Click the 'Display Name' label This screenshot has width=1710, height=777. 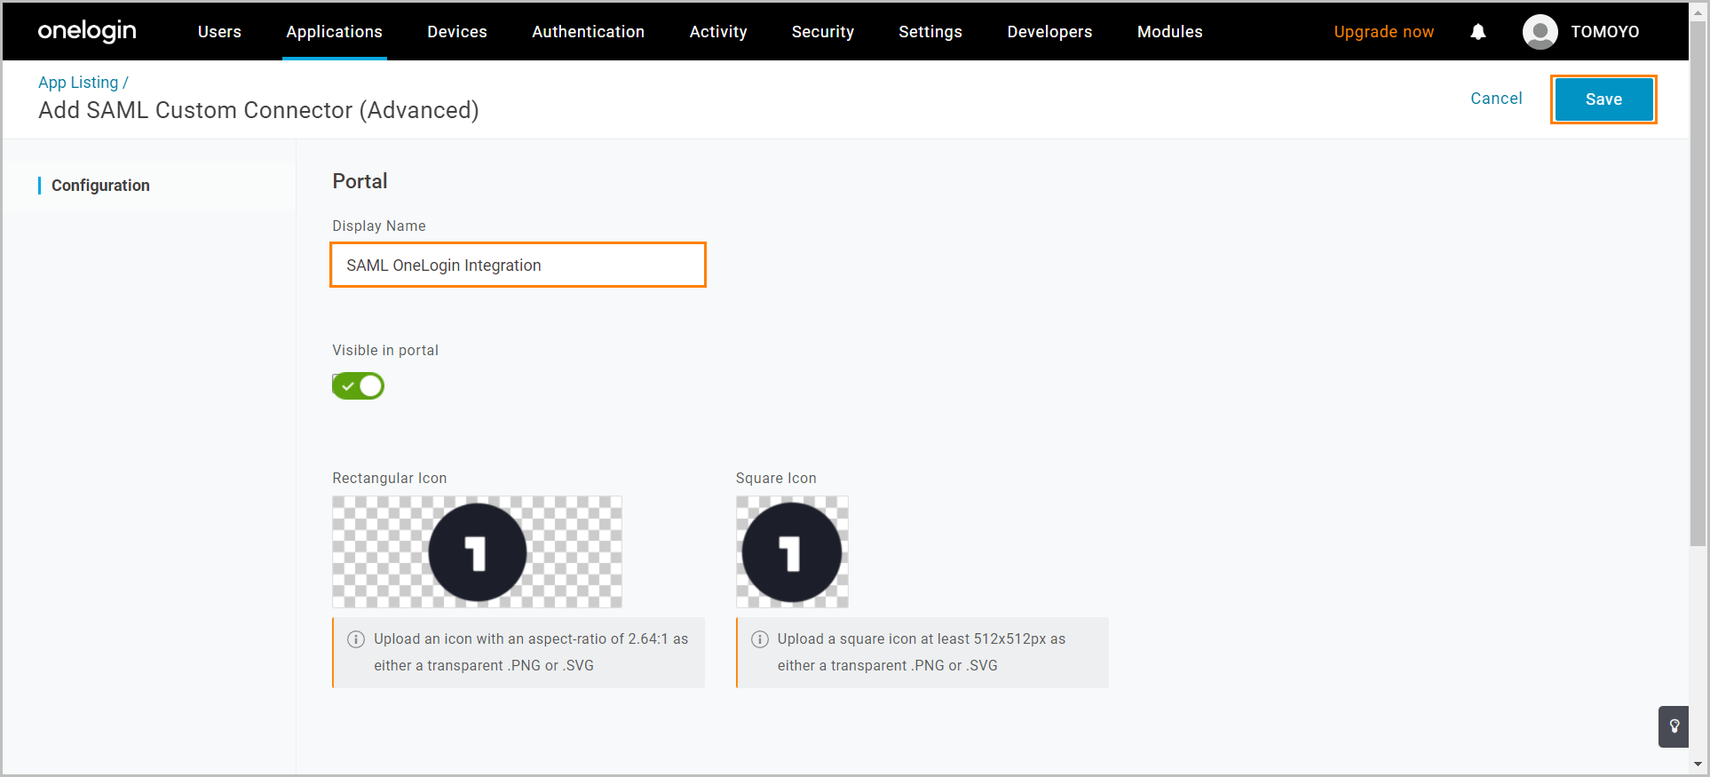point(379,226)
